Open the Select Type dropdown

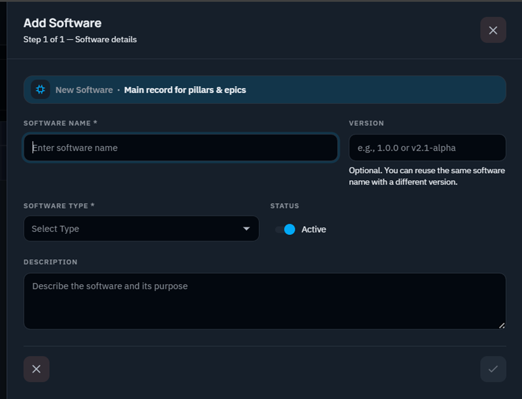pos(141,229)
